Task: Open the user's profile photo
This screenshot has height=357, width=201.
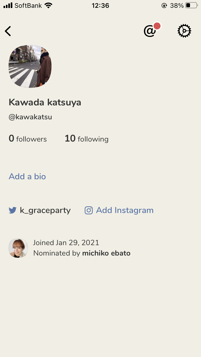Action: click(30, 66)
